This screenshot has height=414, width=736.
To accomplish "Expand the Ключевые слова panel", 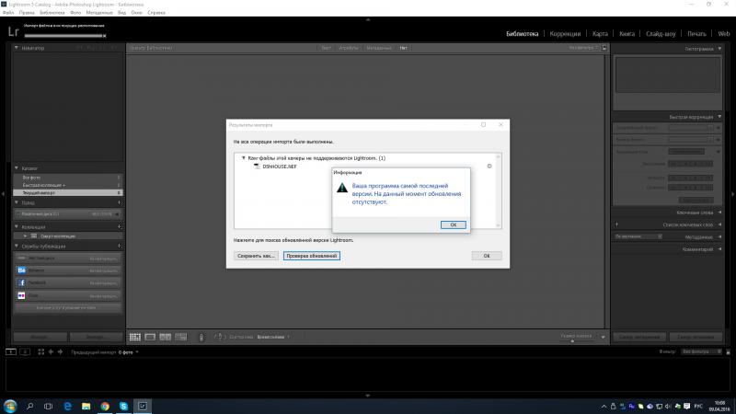I will 719,213.
